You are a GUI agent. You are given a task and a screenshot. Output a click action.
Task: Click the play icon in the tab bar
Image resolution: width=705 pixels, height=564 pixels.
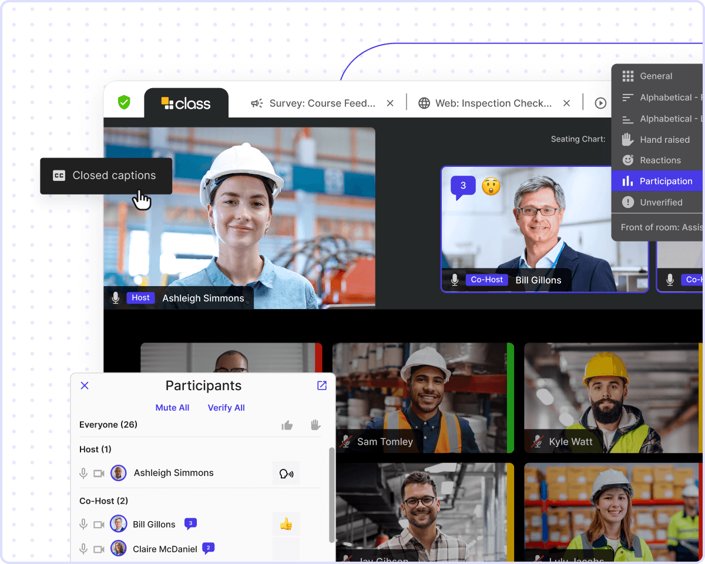(600, 103)
